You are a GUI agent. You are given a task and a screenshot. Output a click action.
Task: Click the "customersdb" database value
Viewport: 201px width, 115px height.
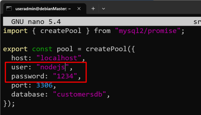point(80,94)
